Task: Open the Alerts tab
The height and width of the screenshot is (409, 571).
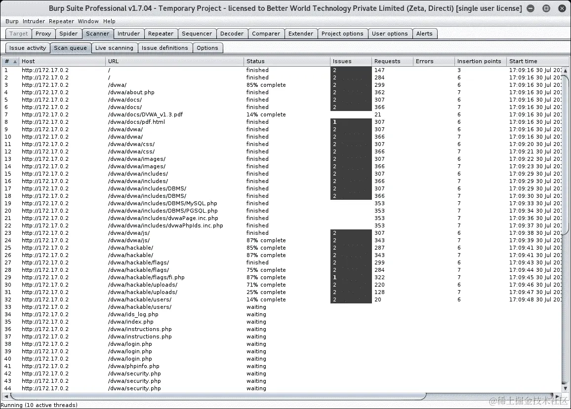Action: 425,34
